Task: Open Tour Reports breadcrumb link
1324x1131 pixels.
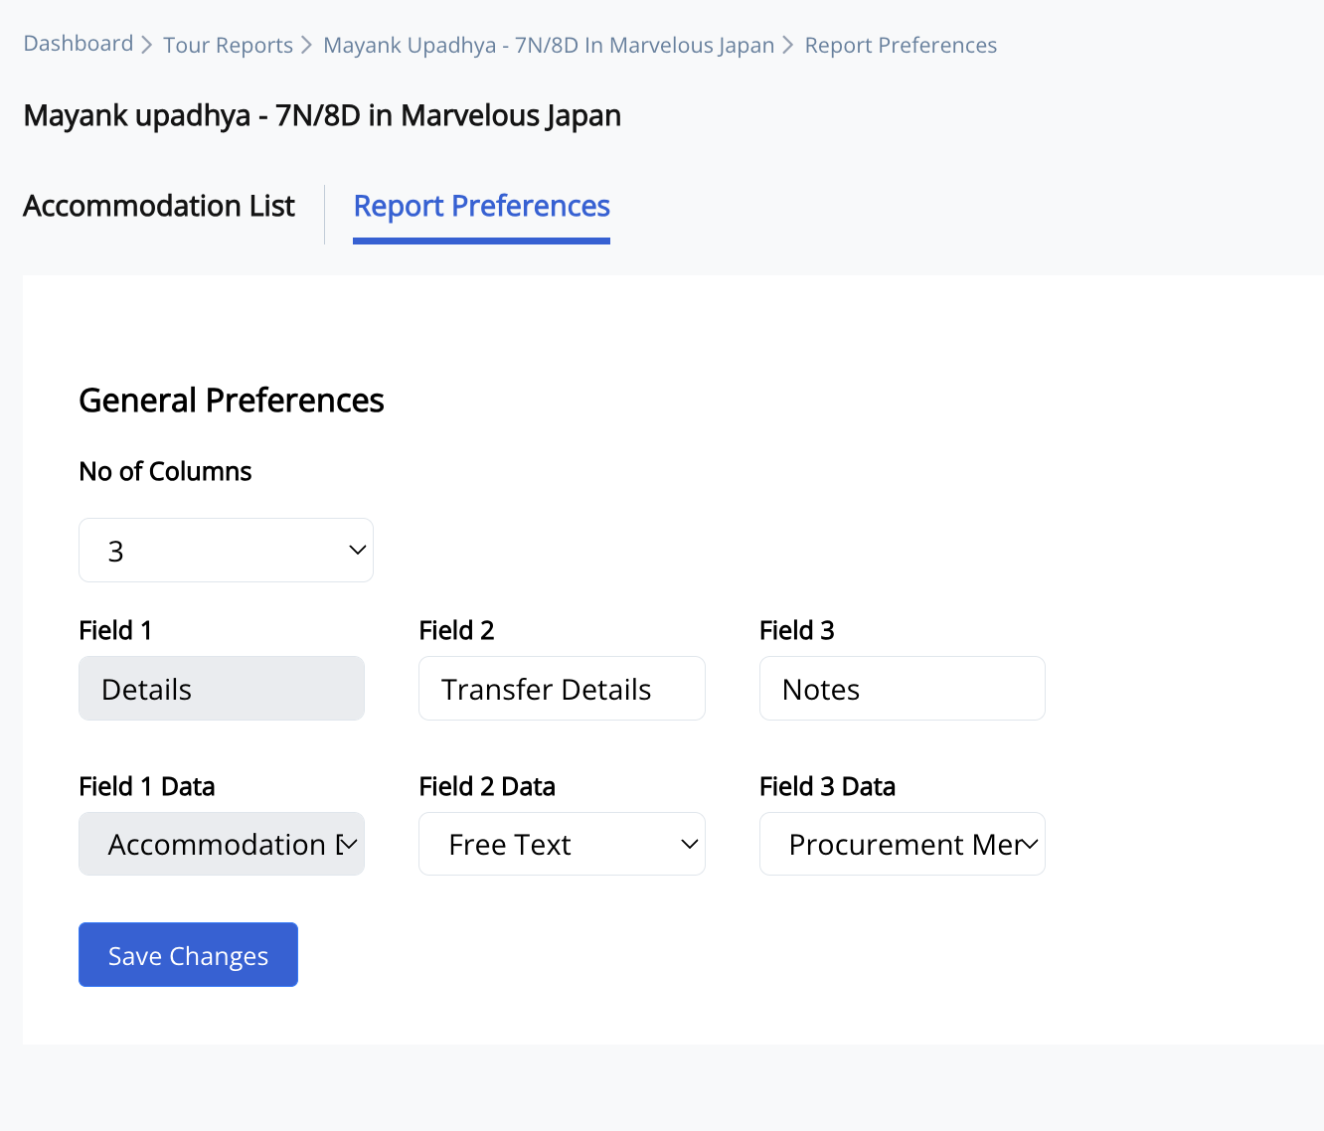Action: [x=228, y=46]
